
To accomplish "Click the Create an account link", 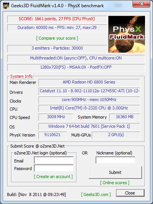I will click(53, 177).
